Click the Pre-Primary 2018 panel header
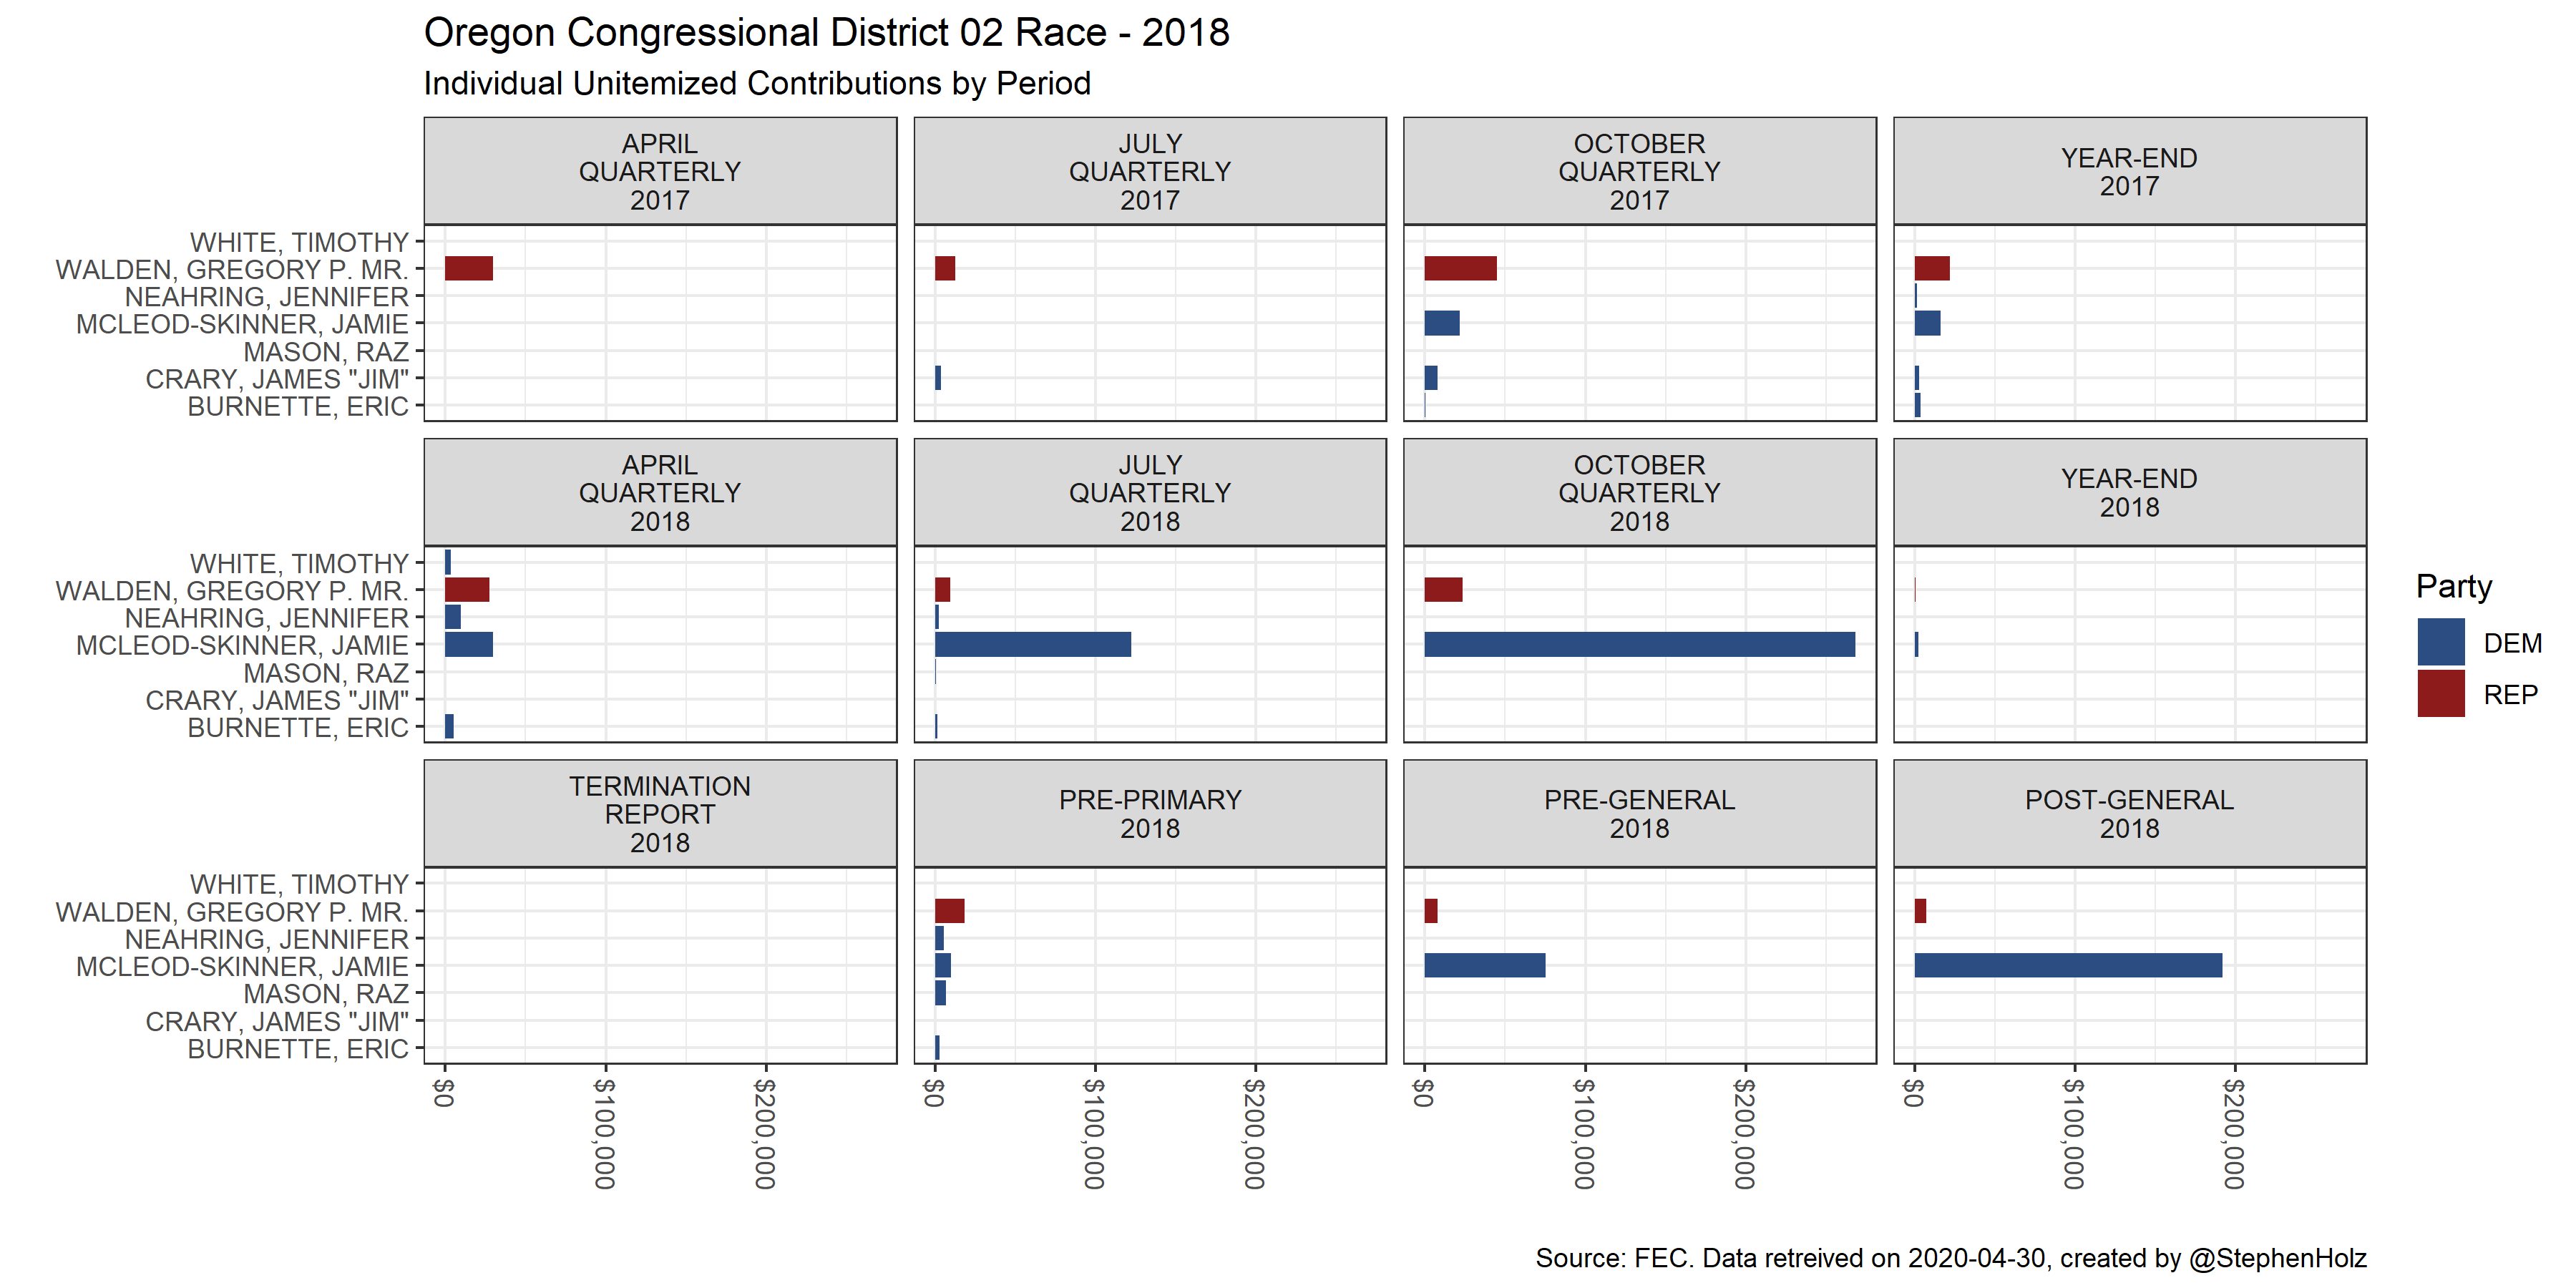 point(1150,814)
